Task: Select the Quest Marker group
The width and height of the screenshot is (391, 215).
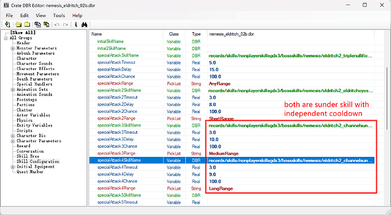Action: tap(30, 172)
